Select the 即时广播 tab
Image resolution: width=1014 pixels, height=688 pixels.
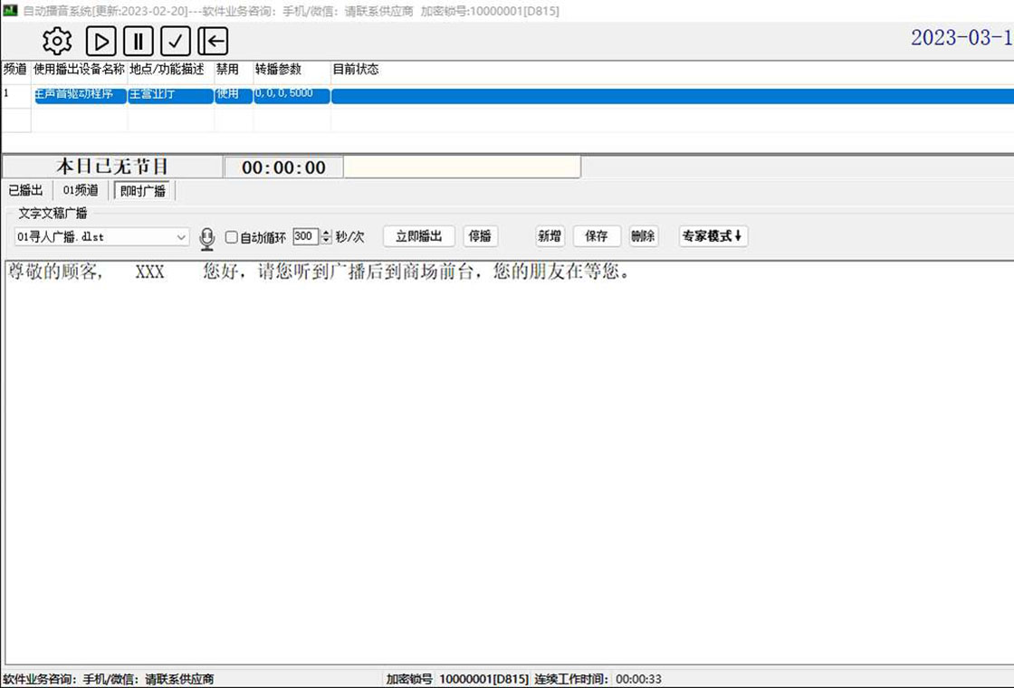click(142, 191)
